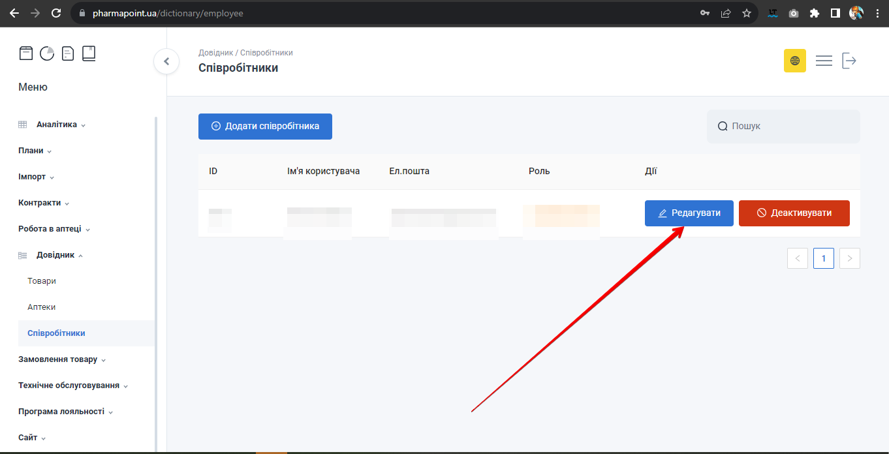Click the box/archive icon above Меню

coord(26,53)
